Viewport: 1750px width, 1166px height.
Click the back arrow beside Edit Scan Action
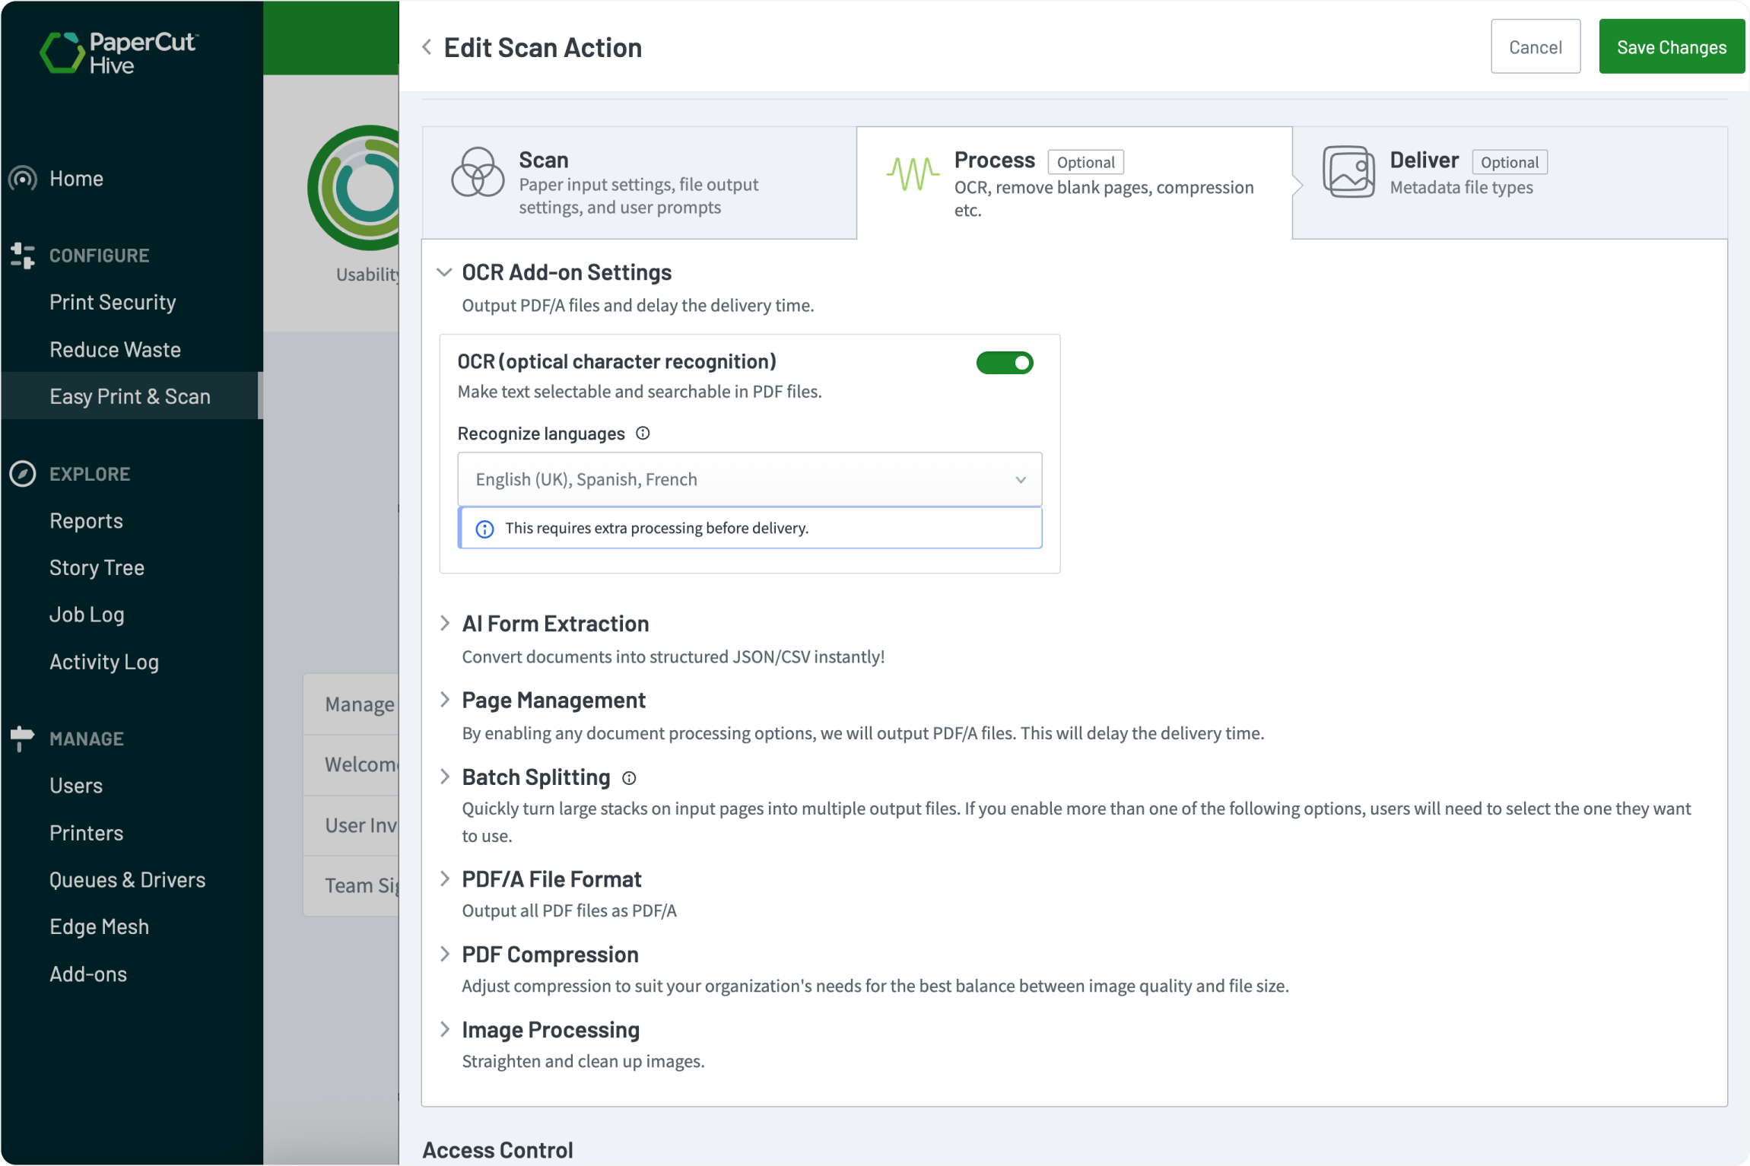[427, 48]
